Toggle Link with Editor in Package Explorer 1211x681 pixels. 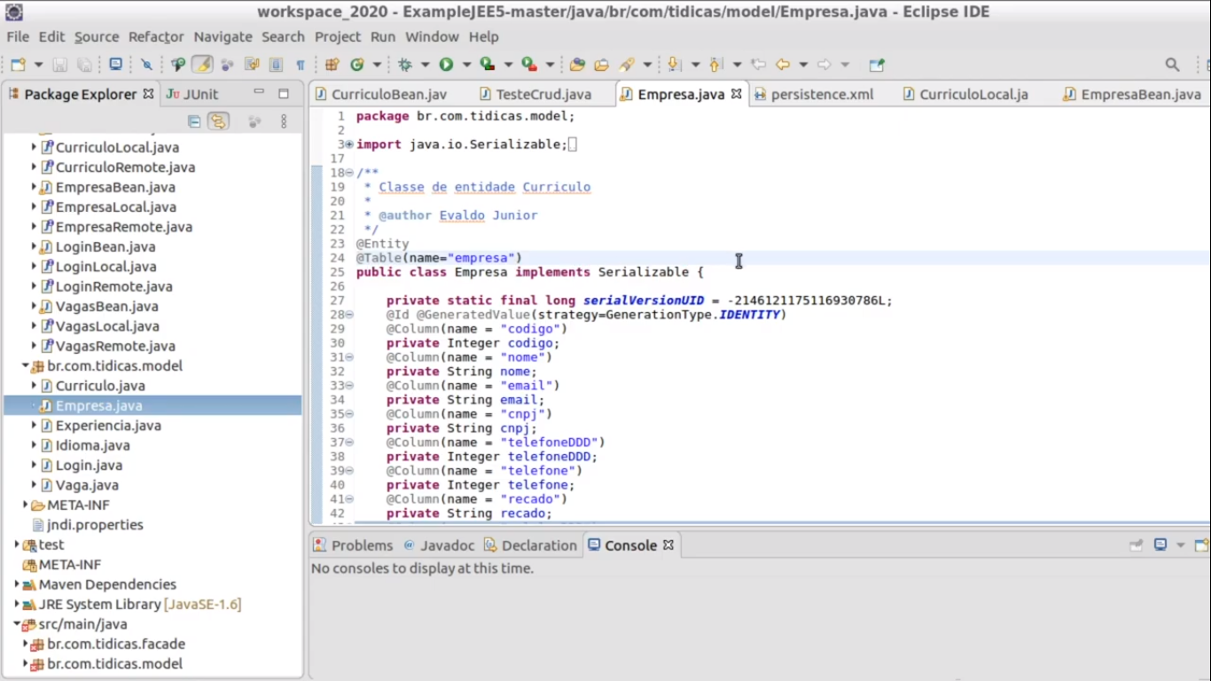[218, 121]
